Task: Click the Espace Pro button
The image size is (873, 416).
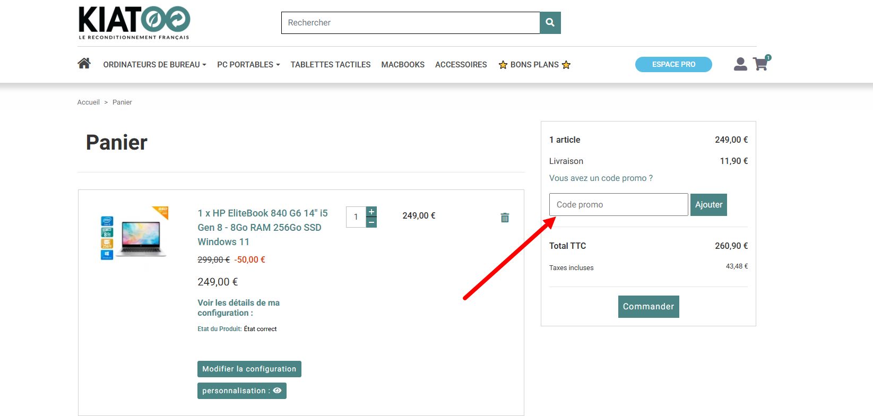Action: (x=673, y=64)
